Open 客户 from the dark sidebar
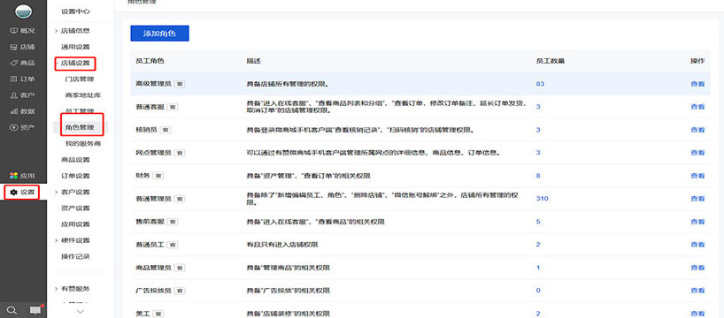 pyautogui.click(x=22, y=95)
